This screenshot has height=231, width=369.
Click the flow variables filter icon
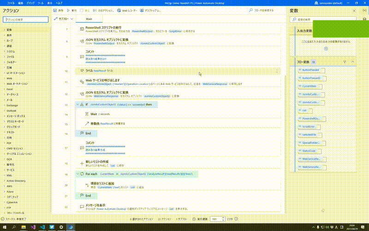tap(345, 62)
